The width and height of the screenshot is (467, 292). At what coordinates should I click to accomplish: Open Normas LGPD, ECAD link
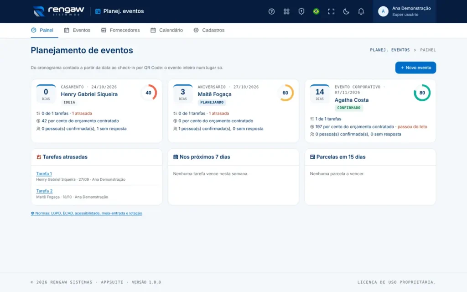click(x=86, y=214)
